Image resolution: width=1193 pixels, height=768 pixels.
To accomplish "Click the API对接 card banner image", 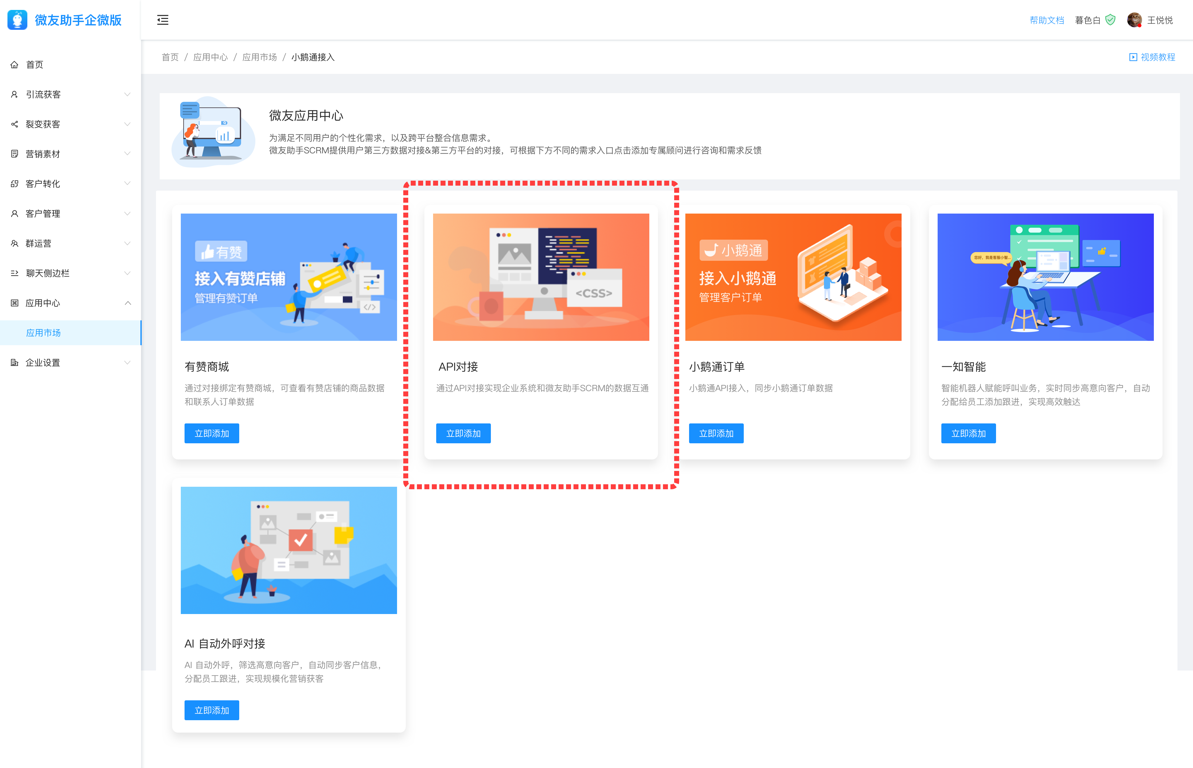I will tap(541, 277).
